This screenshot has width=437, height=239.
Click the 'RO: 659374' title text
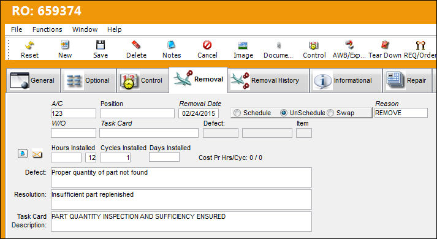[47, 11]
